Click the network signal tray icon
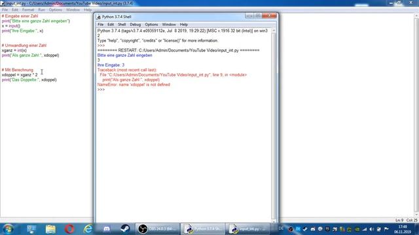Viewport: 419px width, 235px height. click(364, 229)
